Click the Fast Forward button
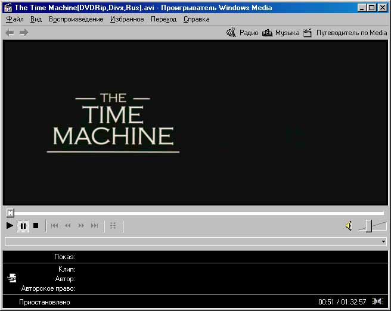The height and width of the screenshot is (311, 391). click(81, 226)
